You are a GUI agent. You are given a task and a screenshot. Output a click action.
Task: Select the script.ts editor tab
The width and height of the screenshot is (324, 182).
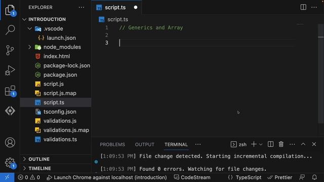click(117, 8)
